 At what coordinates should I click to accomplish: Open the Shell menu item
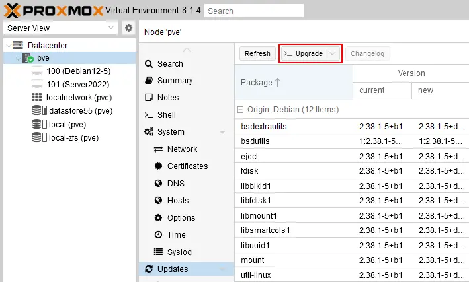coord(186,115)
